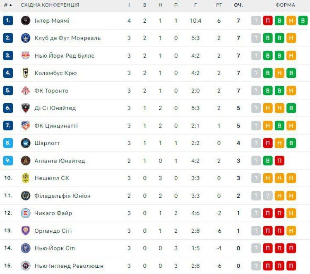310x274 pixels.
Task: Open the Філадельфія Юніон team link
Action: (x=62, y=196)
